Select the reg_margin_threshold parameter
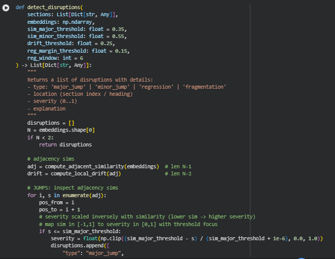The image size is (335, 259). tap(60, 51)
